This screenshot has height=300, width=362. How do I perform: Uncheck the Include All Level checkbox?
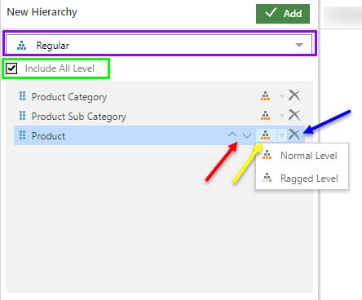[x=11, y=68]
